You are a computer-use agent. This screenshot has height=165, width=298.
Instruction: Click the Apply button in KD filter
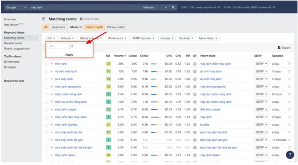[69, 55]
